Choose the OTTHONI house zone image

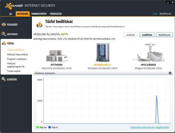pos(57,56)
